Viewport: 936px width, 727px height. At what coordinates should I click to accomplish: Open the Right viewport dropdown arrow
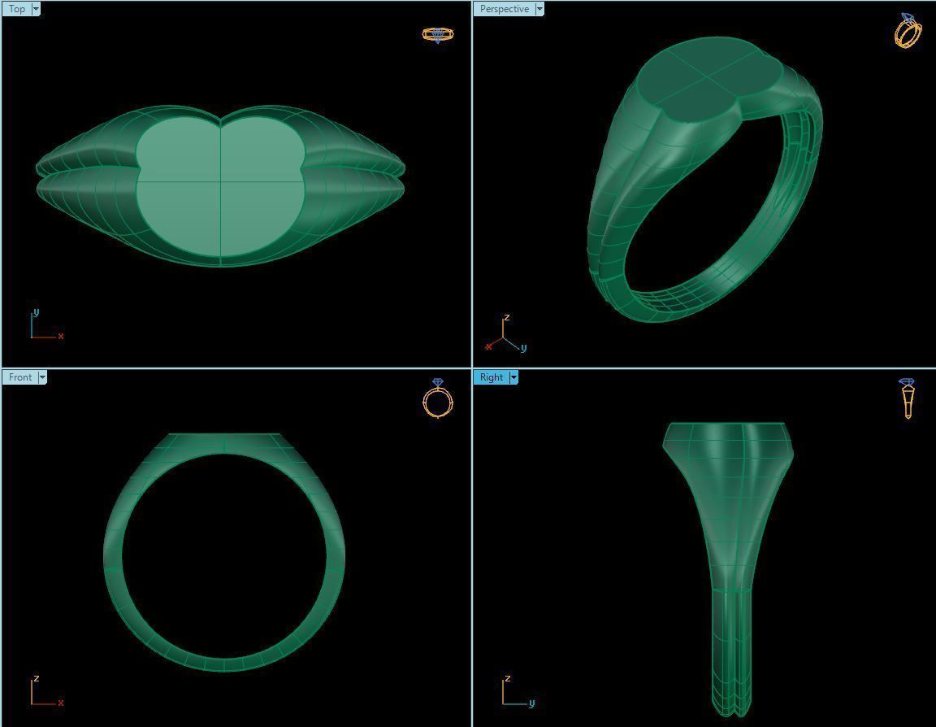513,377
